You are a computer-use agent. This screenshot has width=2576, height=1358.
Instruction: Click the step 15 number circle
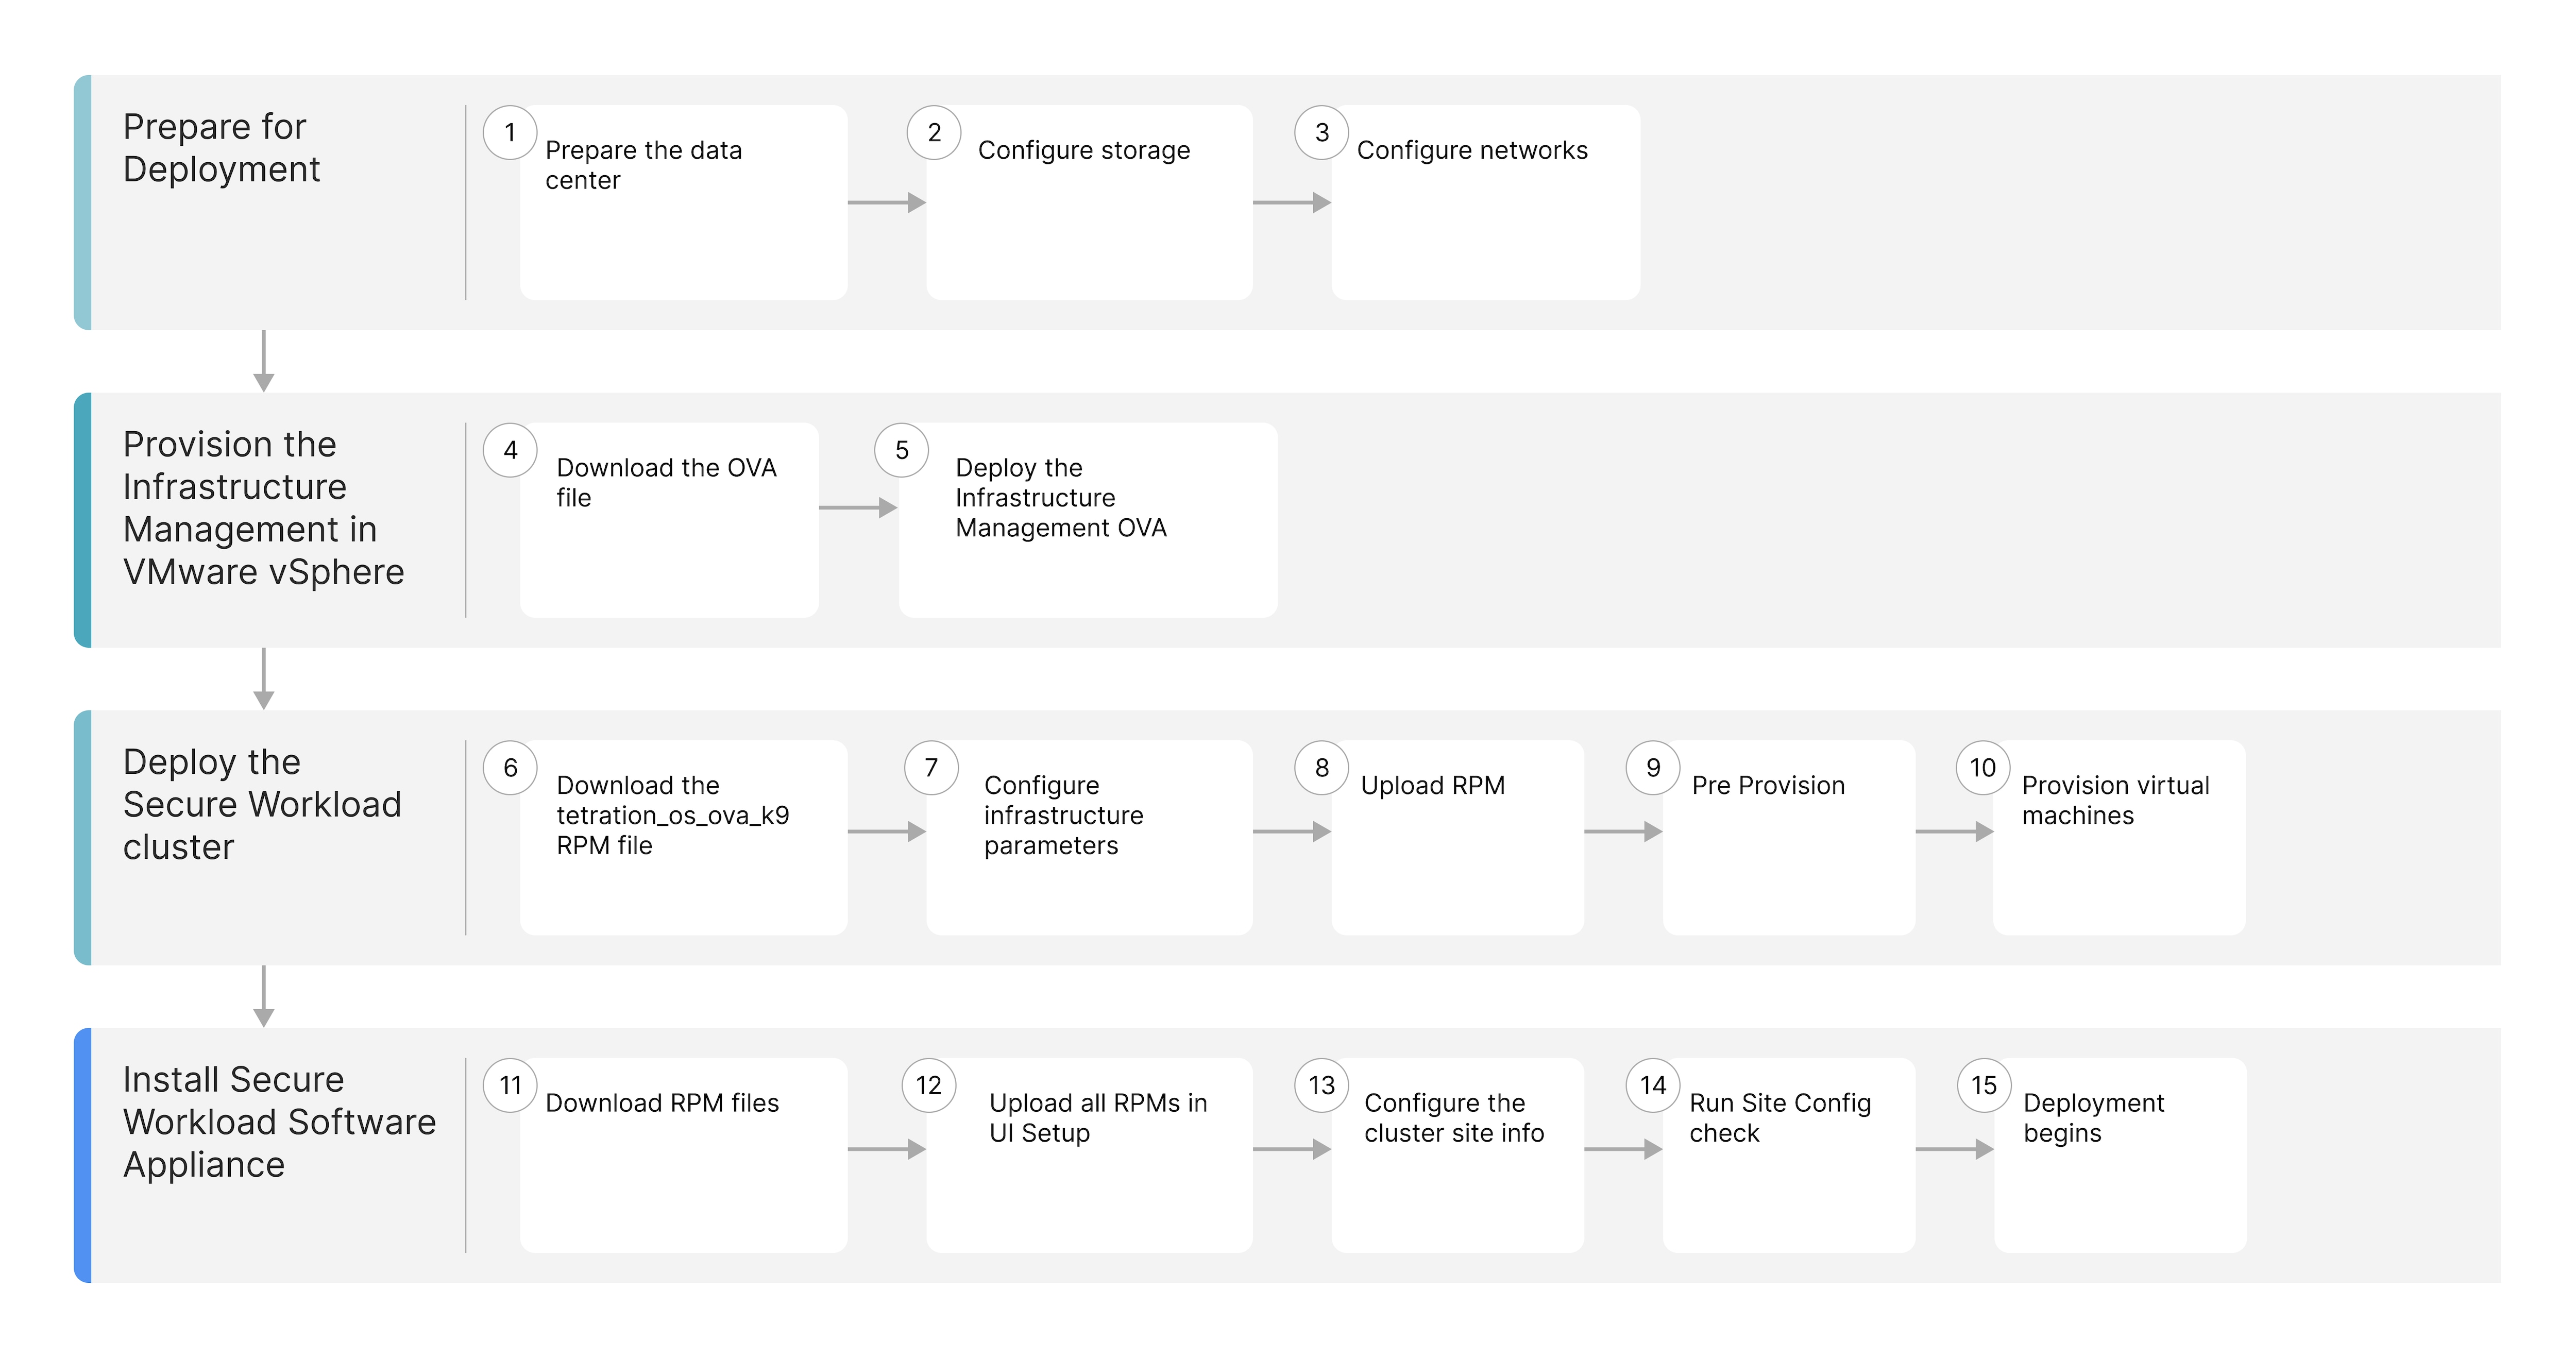(x=1984, y=1086)
